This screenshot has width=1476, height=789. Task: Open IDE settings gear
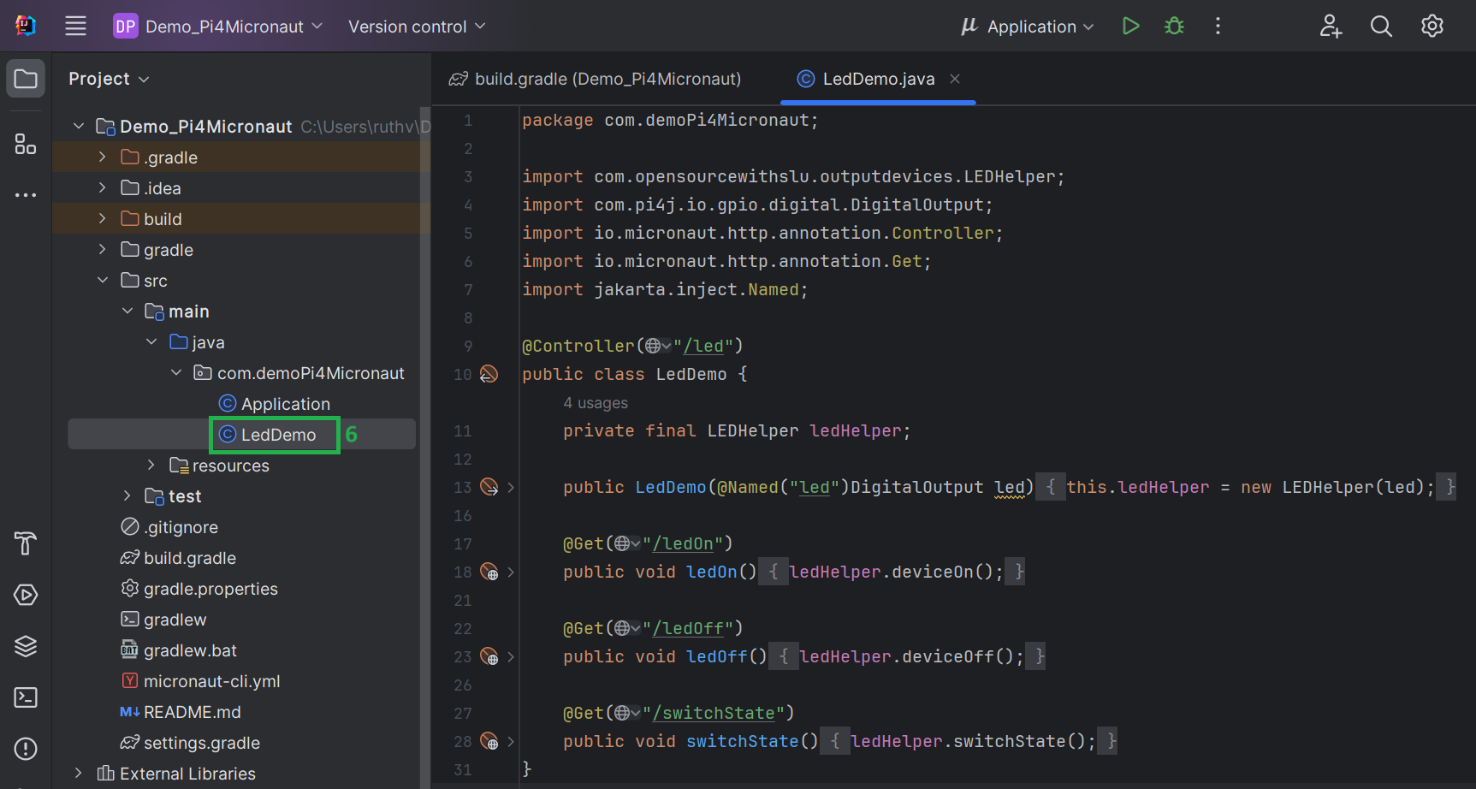tap(1432, 27)
